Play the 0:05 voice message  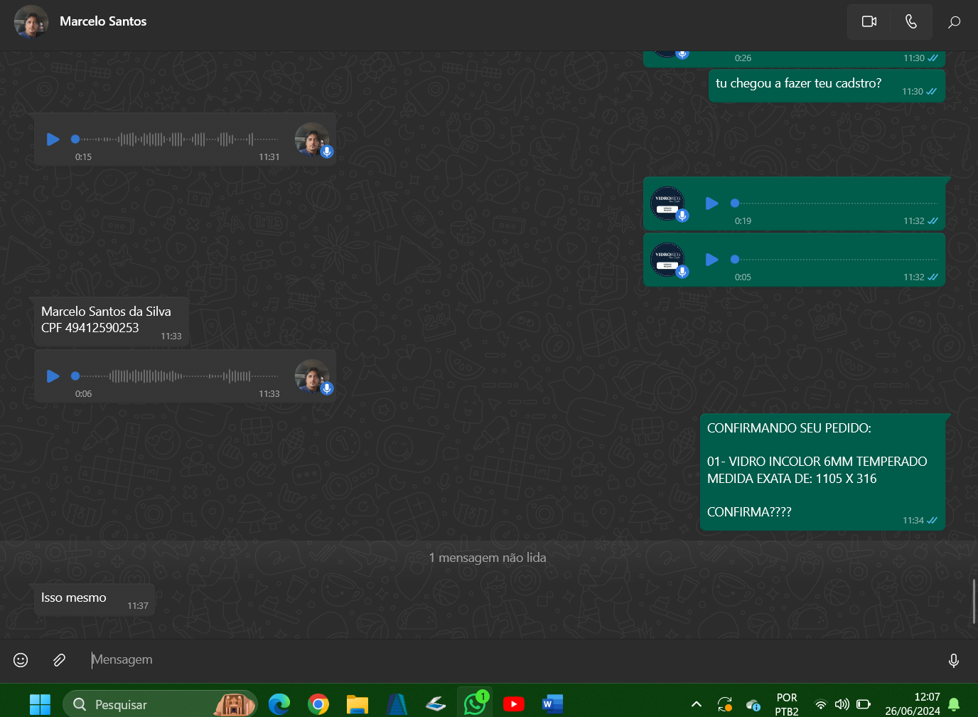[711, 260]
